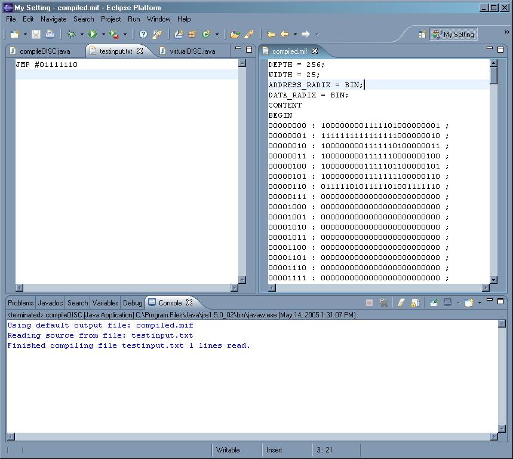Maximize the left editor pane
513x459 pixels.
[249, 50]
